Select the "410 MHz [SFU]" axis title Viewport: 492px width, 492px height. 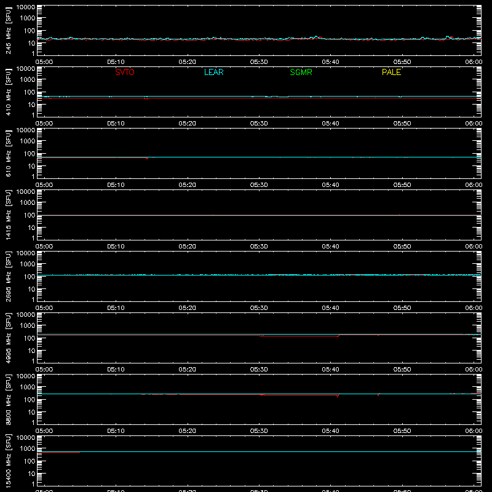click(x=8, y=92)
